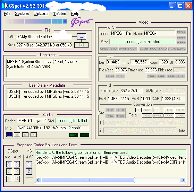This screenshot has height=192, width=194.
Task: Click the VBR audio indicator
Action: (84, 135)
